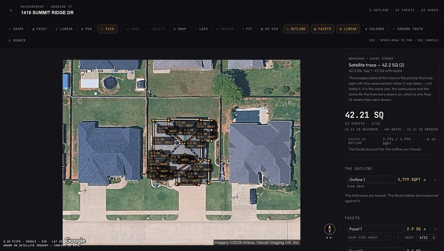The width and height of the screenshot is (444, 251).
Task: Select the 3.3 SQ facet label on map
Action: [196, 145]
